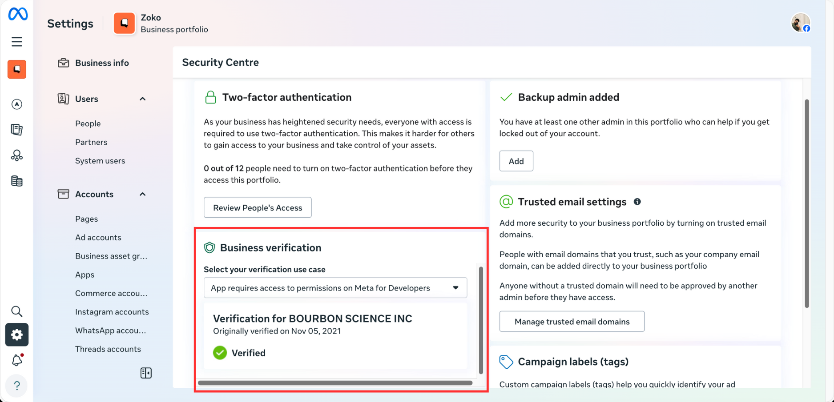Open System users
Screen dimensions: 834x402
point(100,161)
